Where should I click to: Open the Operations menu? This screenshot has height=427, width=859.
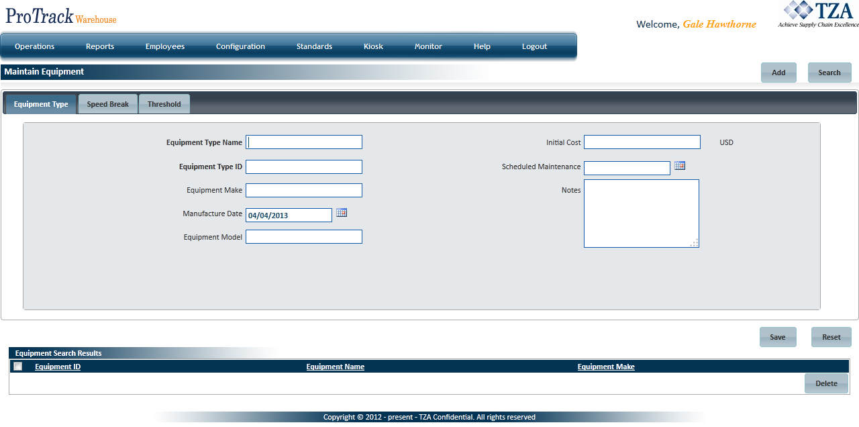[x=35, y=47]
